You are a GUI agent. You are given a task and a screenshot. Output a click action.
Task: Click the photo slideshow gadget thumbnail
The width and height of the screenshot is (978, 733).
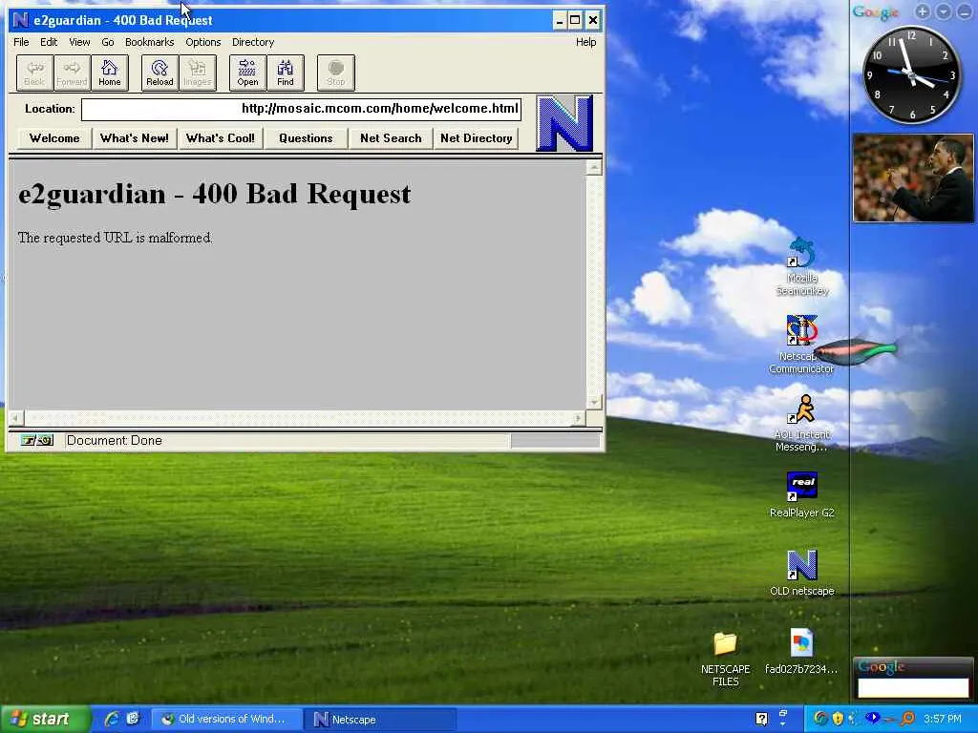coord(912,178)
